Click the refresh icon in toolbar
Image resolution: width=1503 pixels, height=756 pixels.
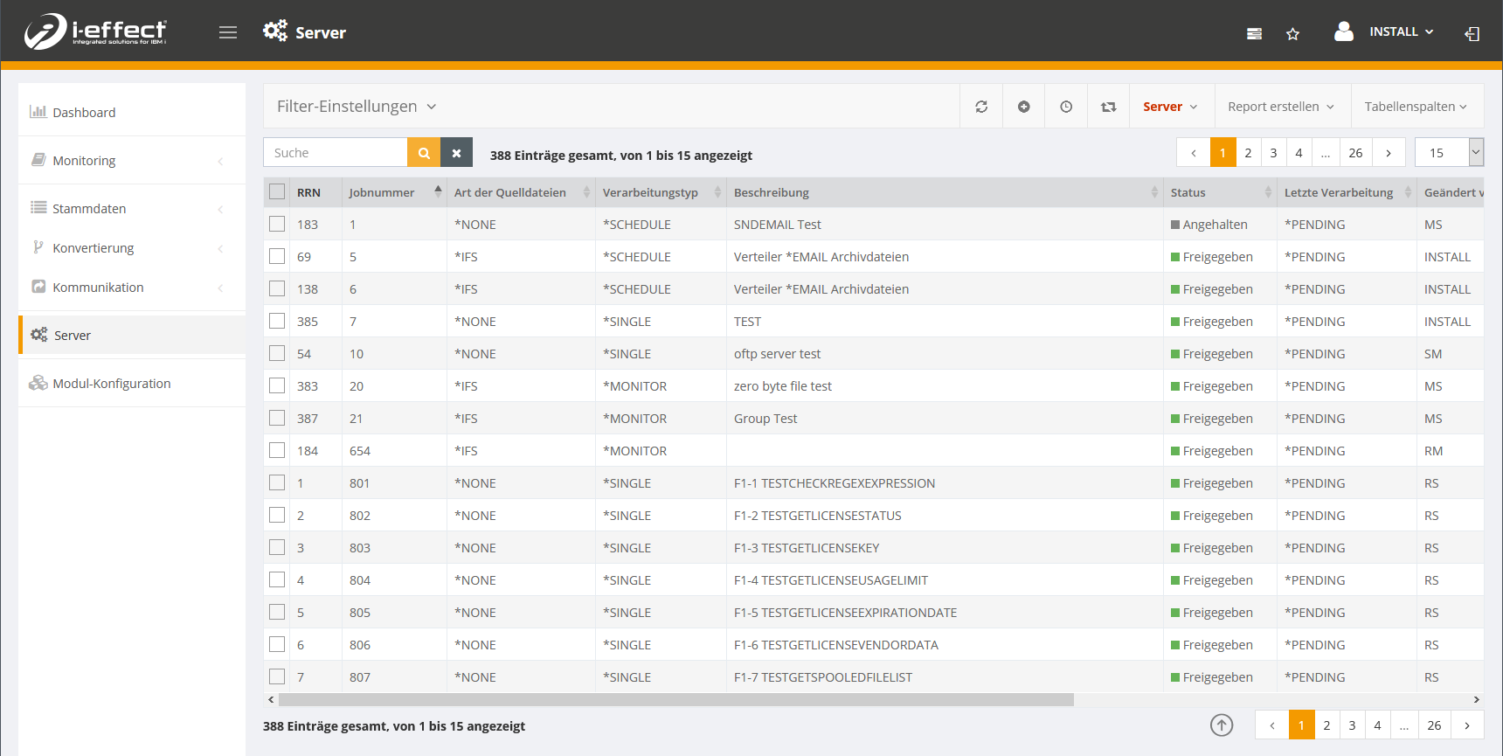[981, 107]
